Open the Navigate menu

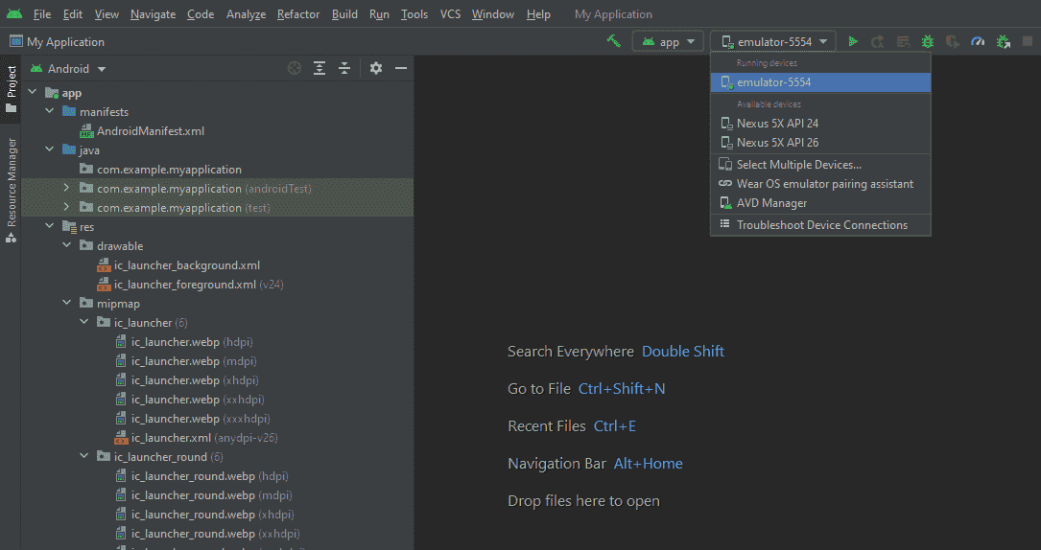[153, 14]
